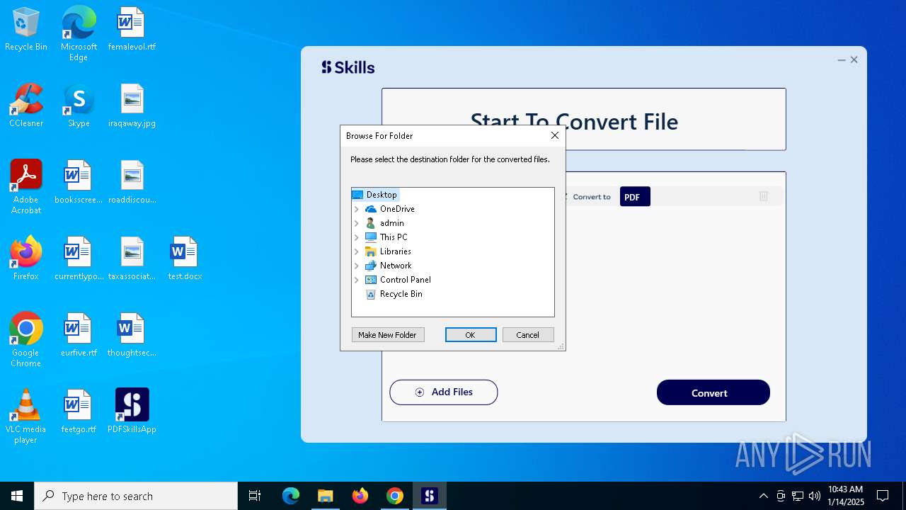Select OneDrive in the folder tree
This screenshot has height=510, width=906.
pyautogui.click(x=390, y=209)
